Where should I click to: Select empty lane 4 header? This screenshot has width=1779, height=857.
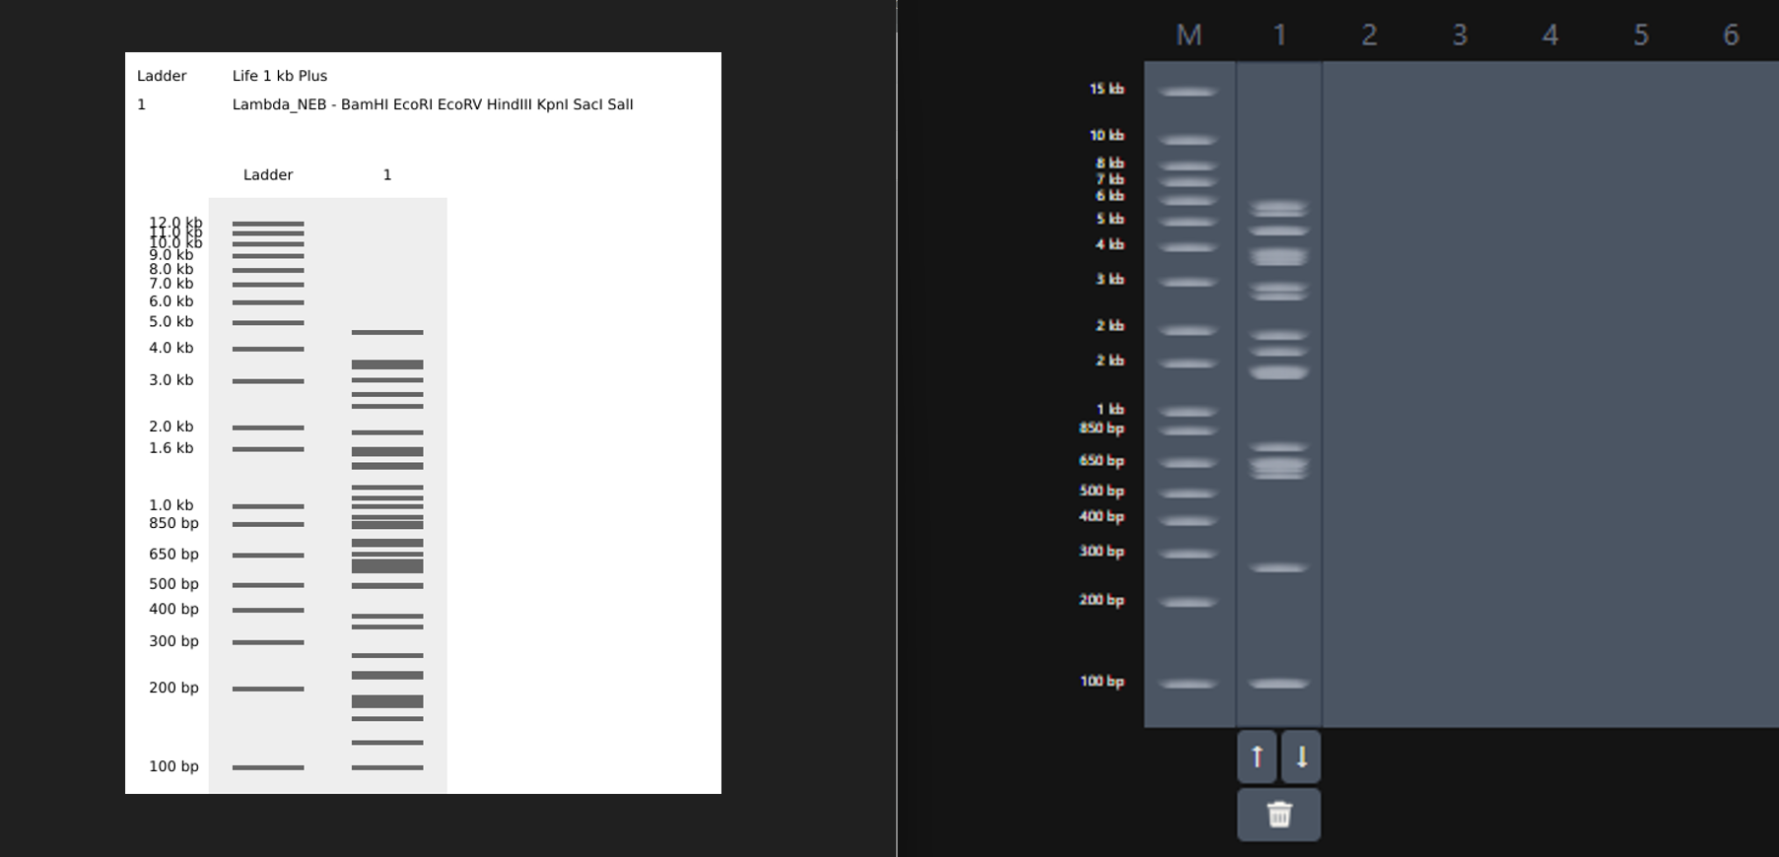1549,35
